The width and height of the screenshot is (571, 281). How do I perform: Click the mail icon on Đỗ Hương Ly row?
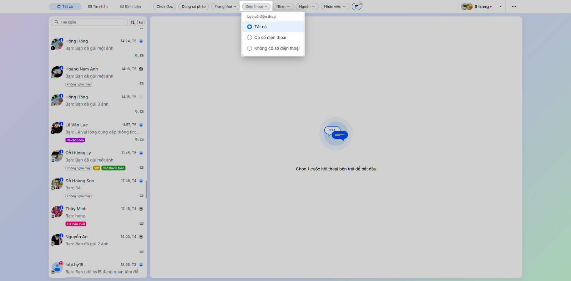click(142, 167)
